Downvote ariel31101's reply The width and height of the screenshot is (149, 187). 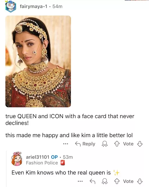(x=140, y=181)
